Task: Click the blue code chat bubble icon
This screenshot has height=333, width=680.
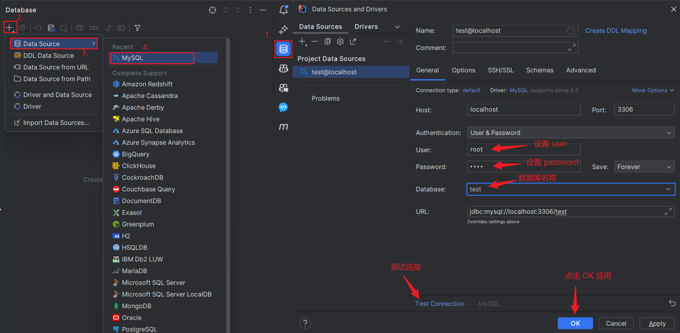Action: pyautogui.click(x=283, y=107)
